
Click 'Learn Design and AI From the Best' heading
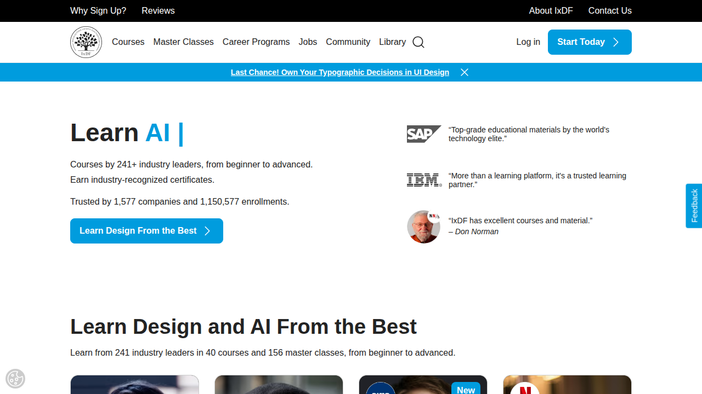(x=244, y=327)
